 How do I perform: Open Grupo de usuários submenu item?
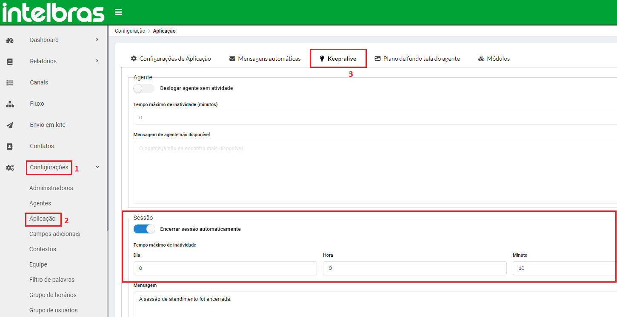54,310
